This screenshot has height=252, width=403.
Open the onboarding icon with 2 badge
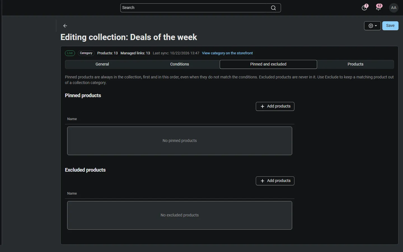365,8
